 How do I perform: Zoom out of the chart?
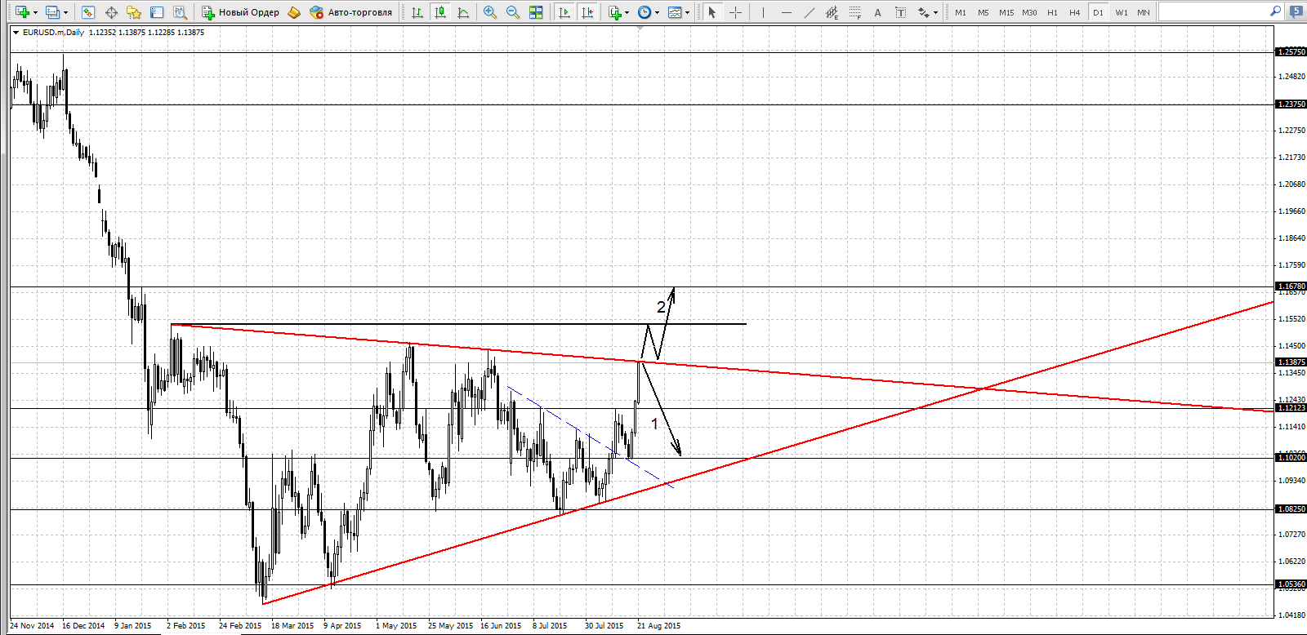[513, 12]
